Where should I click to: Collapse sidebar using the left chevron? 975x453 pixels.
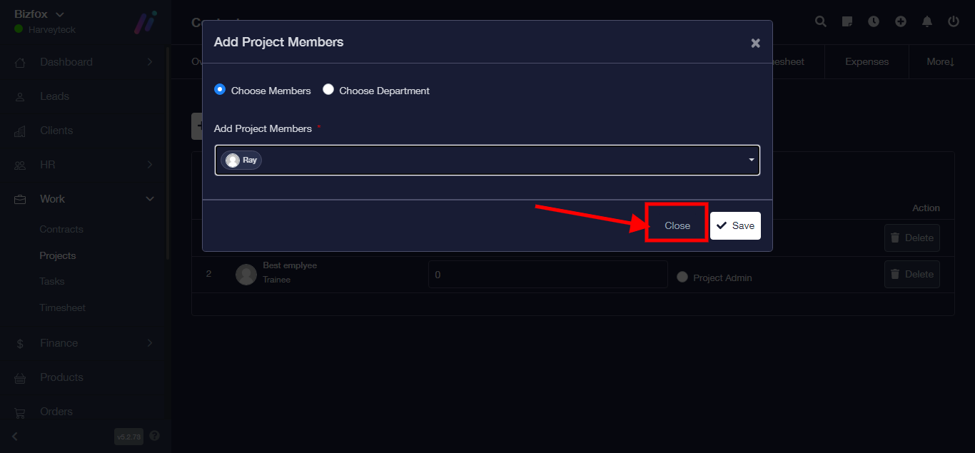pos(15,436)
